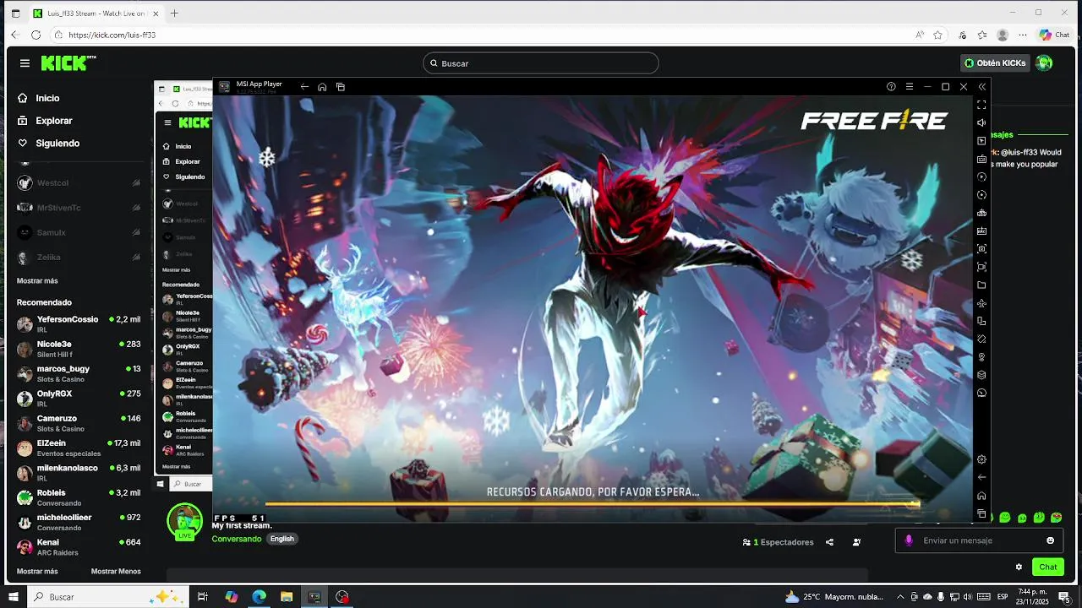Click recent apps icon in MSI title bar
The width and height of the screenshot is (1082, 608).
tap(341, 86)
